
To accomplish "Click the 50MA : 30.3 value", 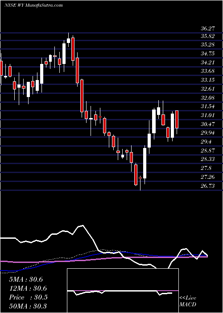I will click(x=28, y=306).
